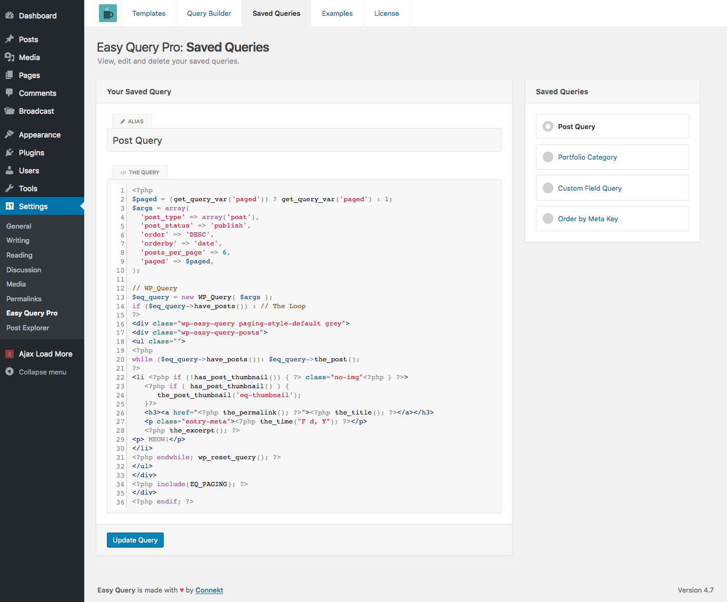The height and width of the screenshot is (602, 727).
Task: Open the Portfolio Category saved query link
Action: click(x=587, y=157)
